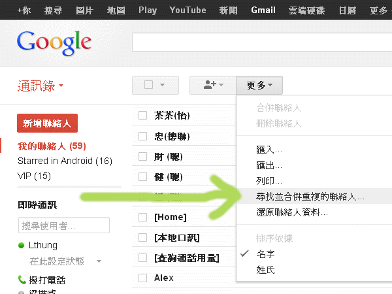Open 搜尋 in the top bar
The width and height of the screenshot is (392, 294).
53,10
